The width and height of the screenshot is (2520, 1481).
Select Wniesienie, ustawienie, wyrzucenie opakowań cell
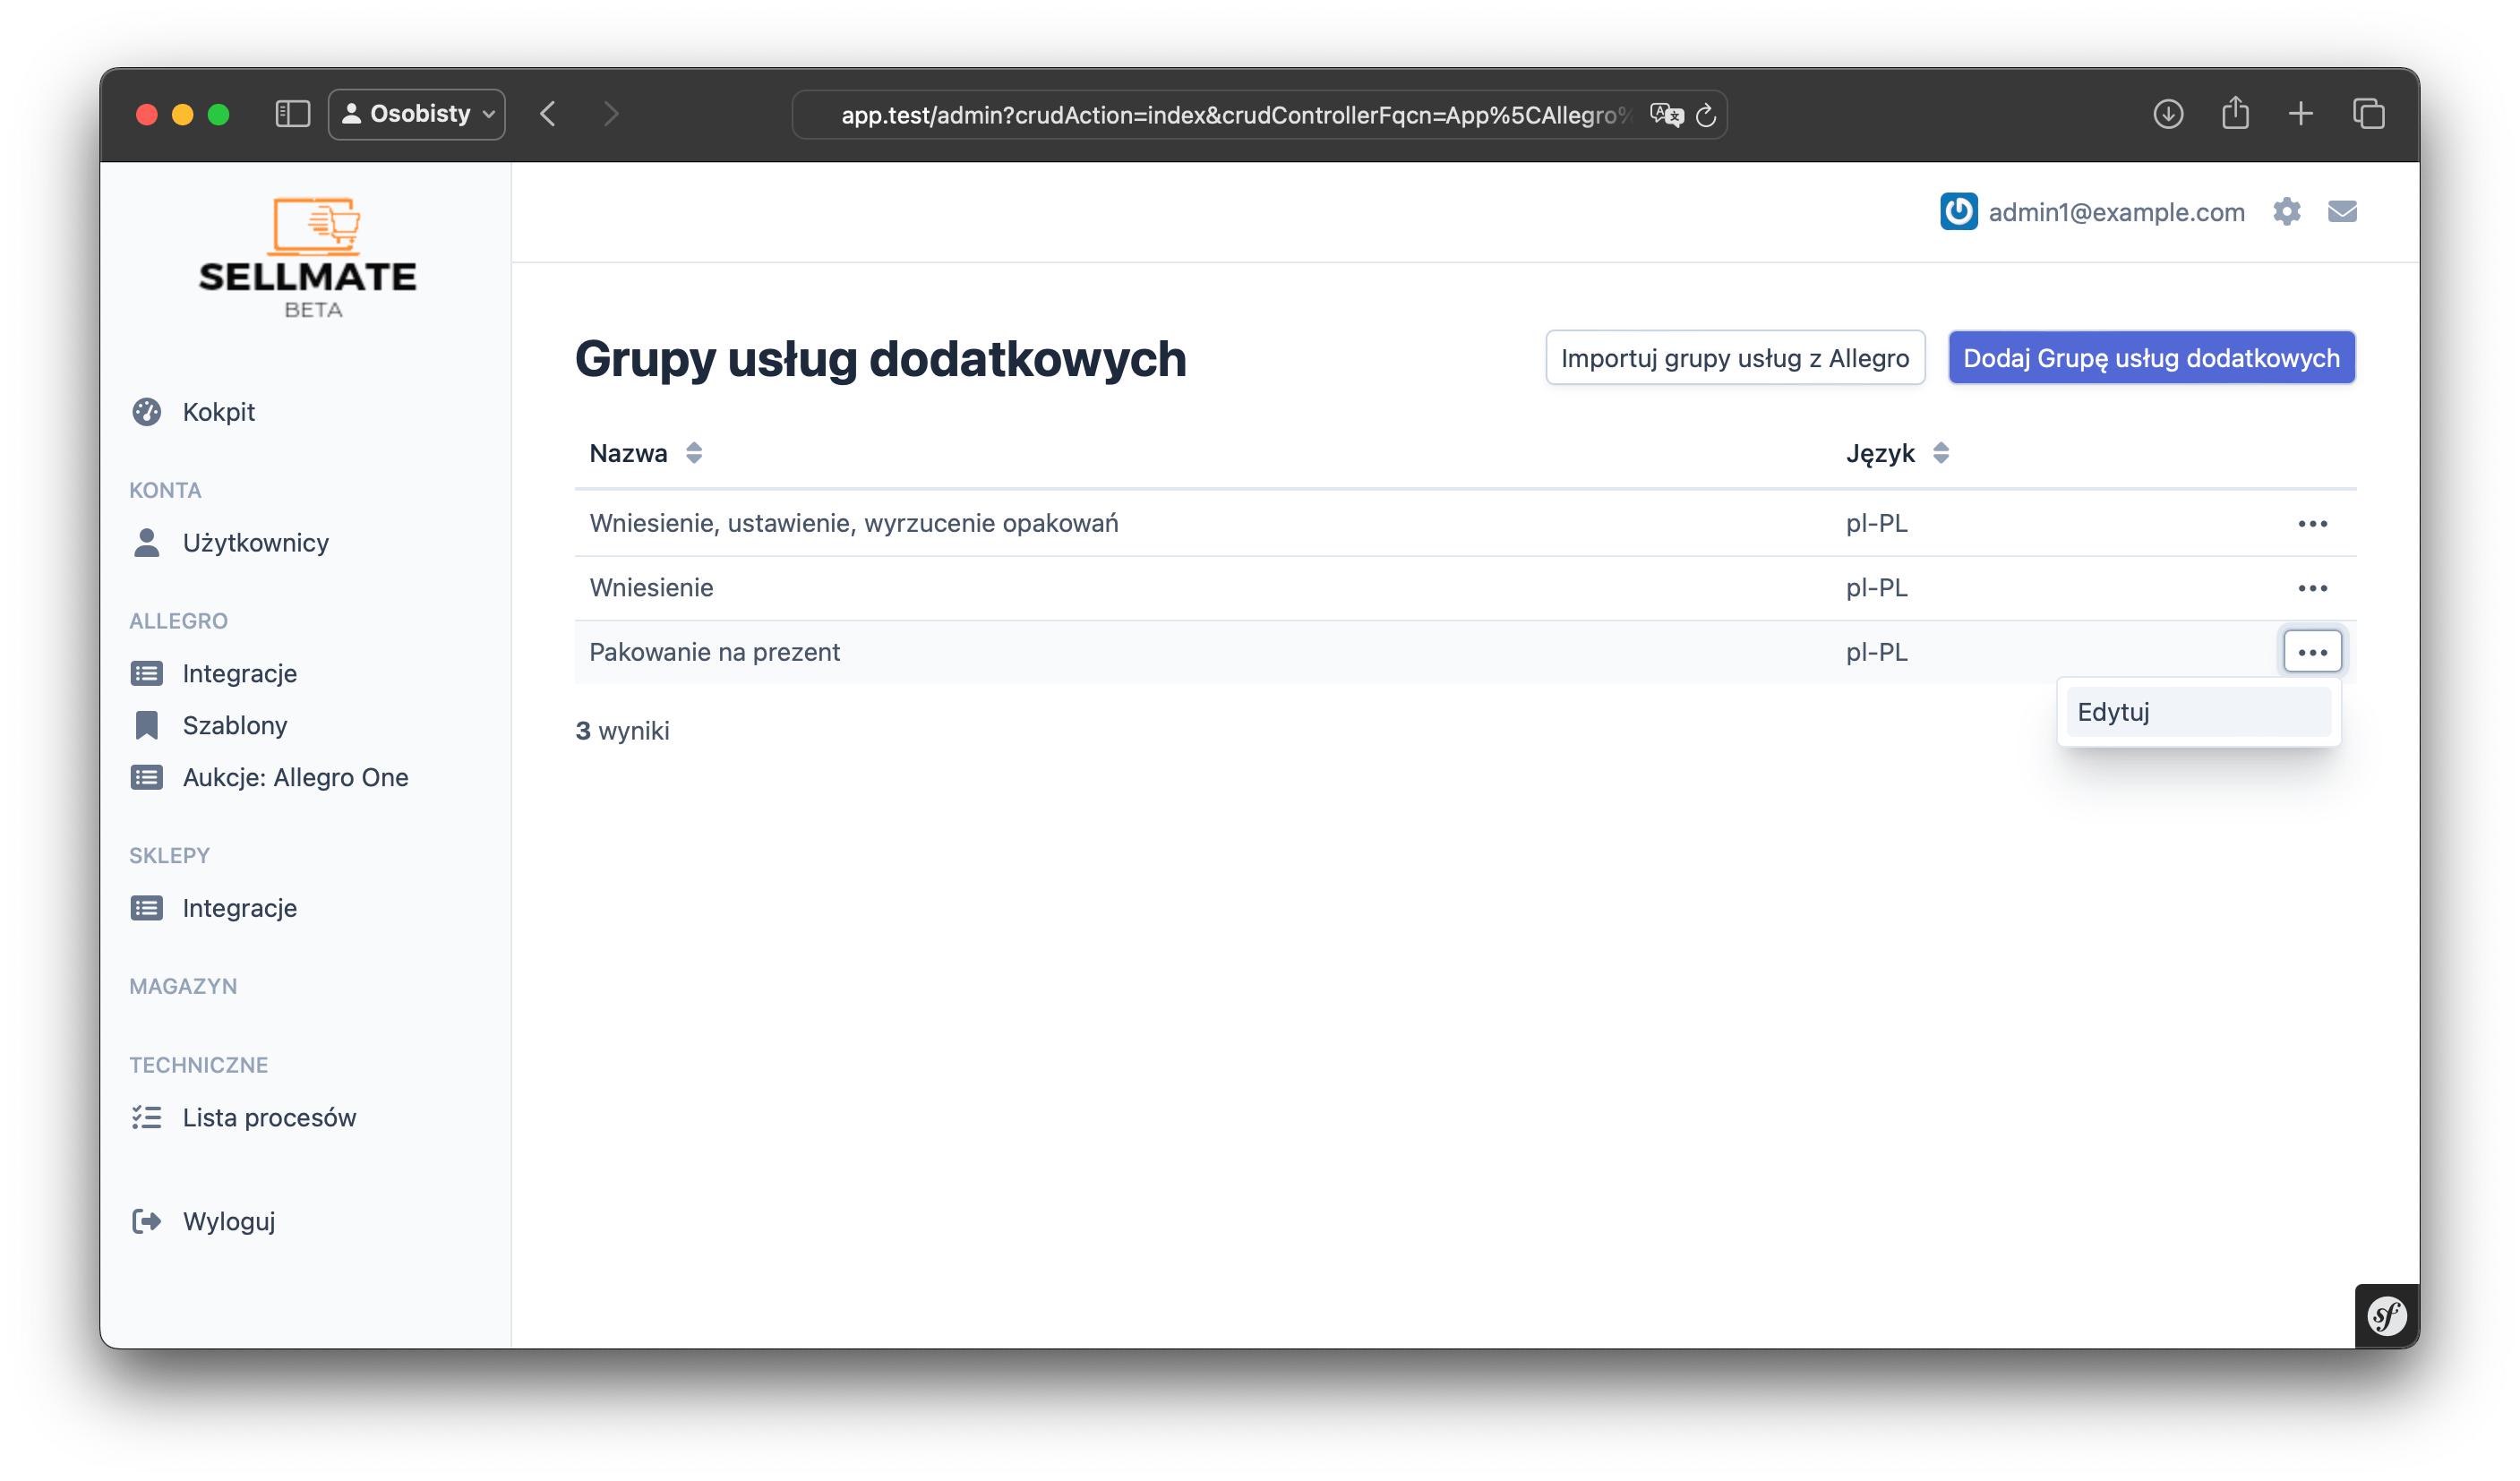coord(855,524)
